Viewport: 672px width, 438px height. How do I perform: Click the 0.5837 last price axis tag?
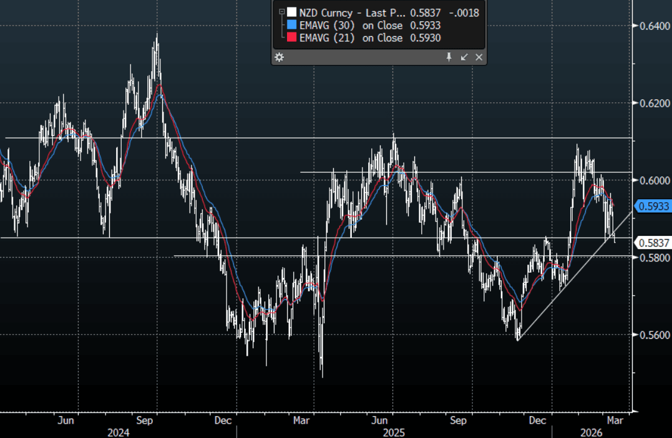click(x=653, y=243)
